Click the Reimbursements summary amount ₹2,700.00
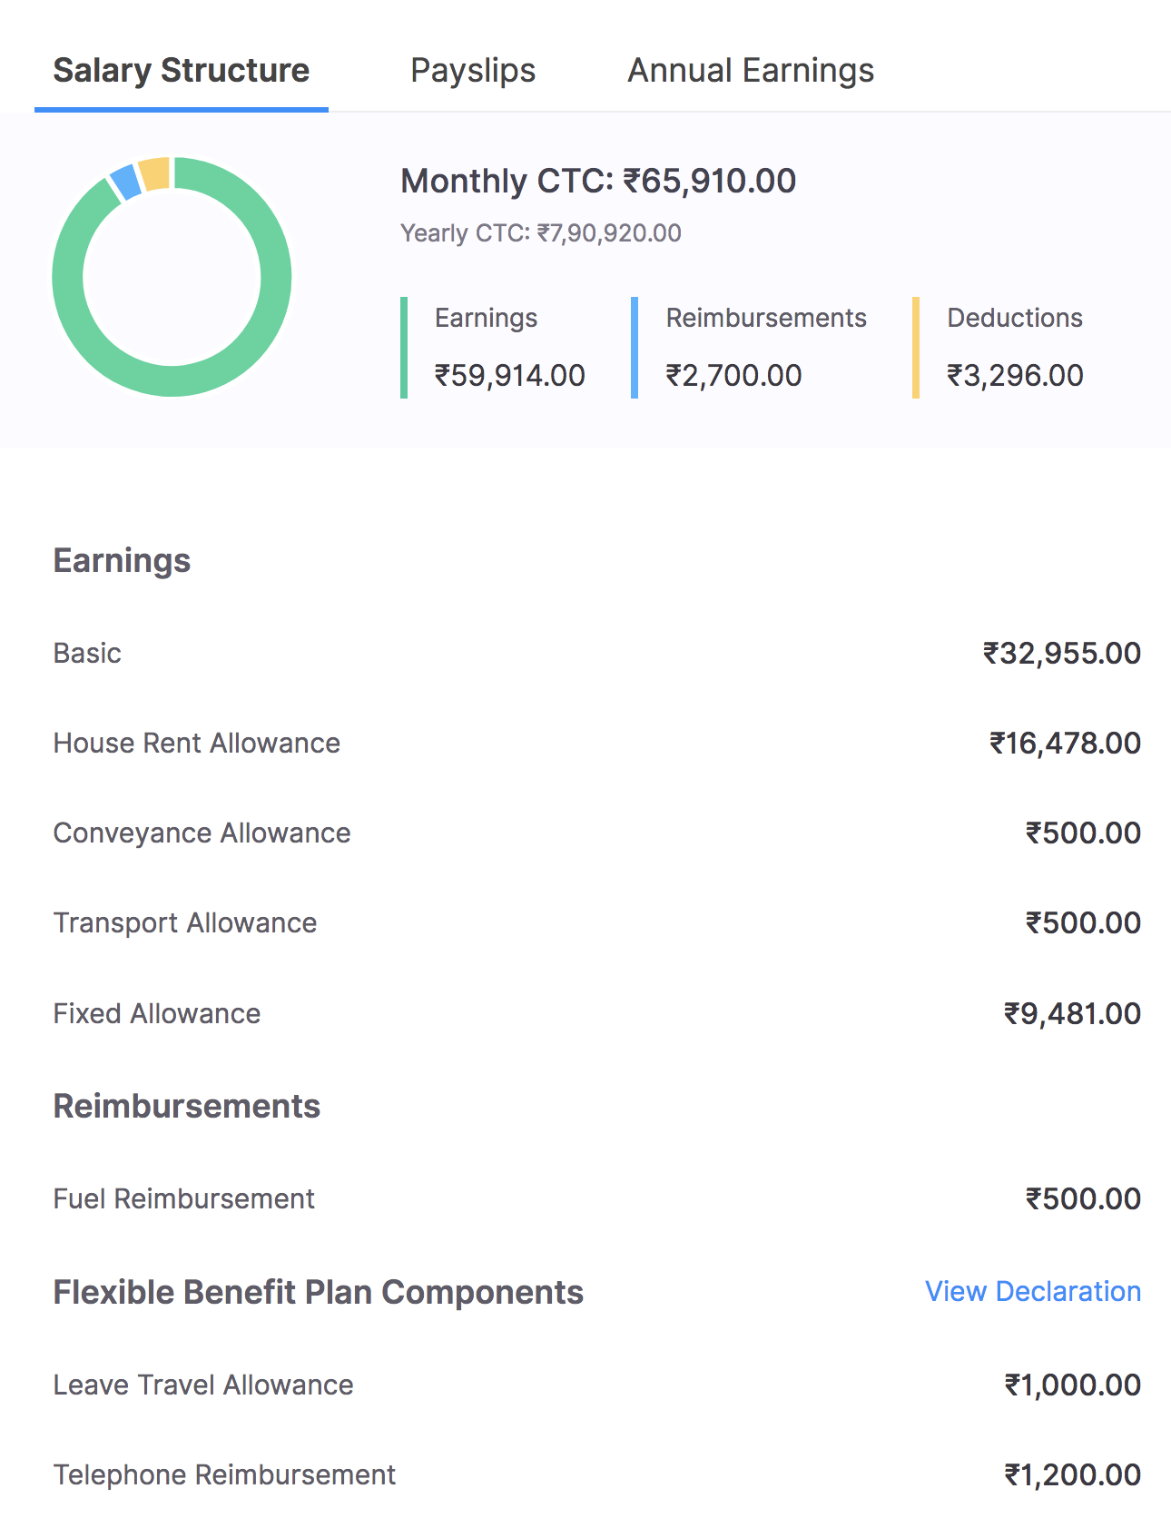The image size is (1171, 1518). pyautogui.click(x=733, y=375)
